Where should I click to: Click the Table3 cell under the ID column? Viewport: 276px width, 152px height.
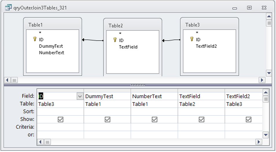(x=60, y=104)
